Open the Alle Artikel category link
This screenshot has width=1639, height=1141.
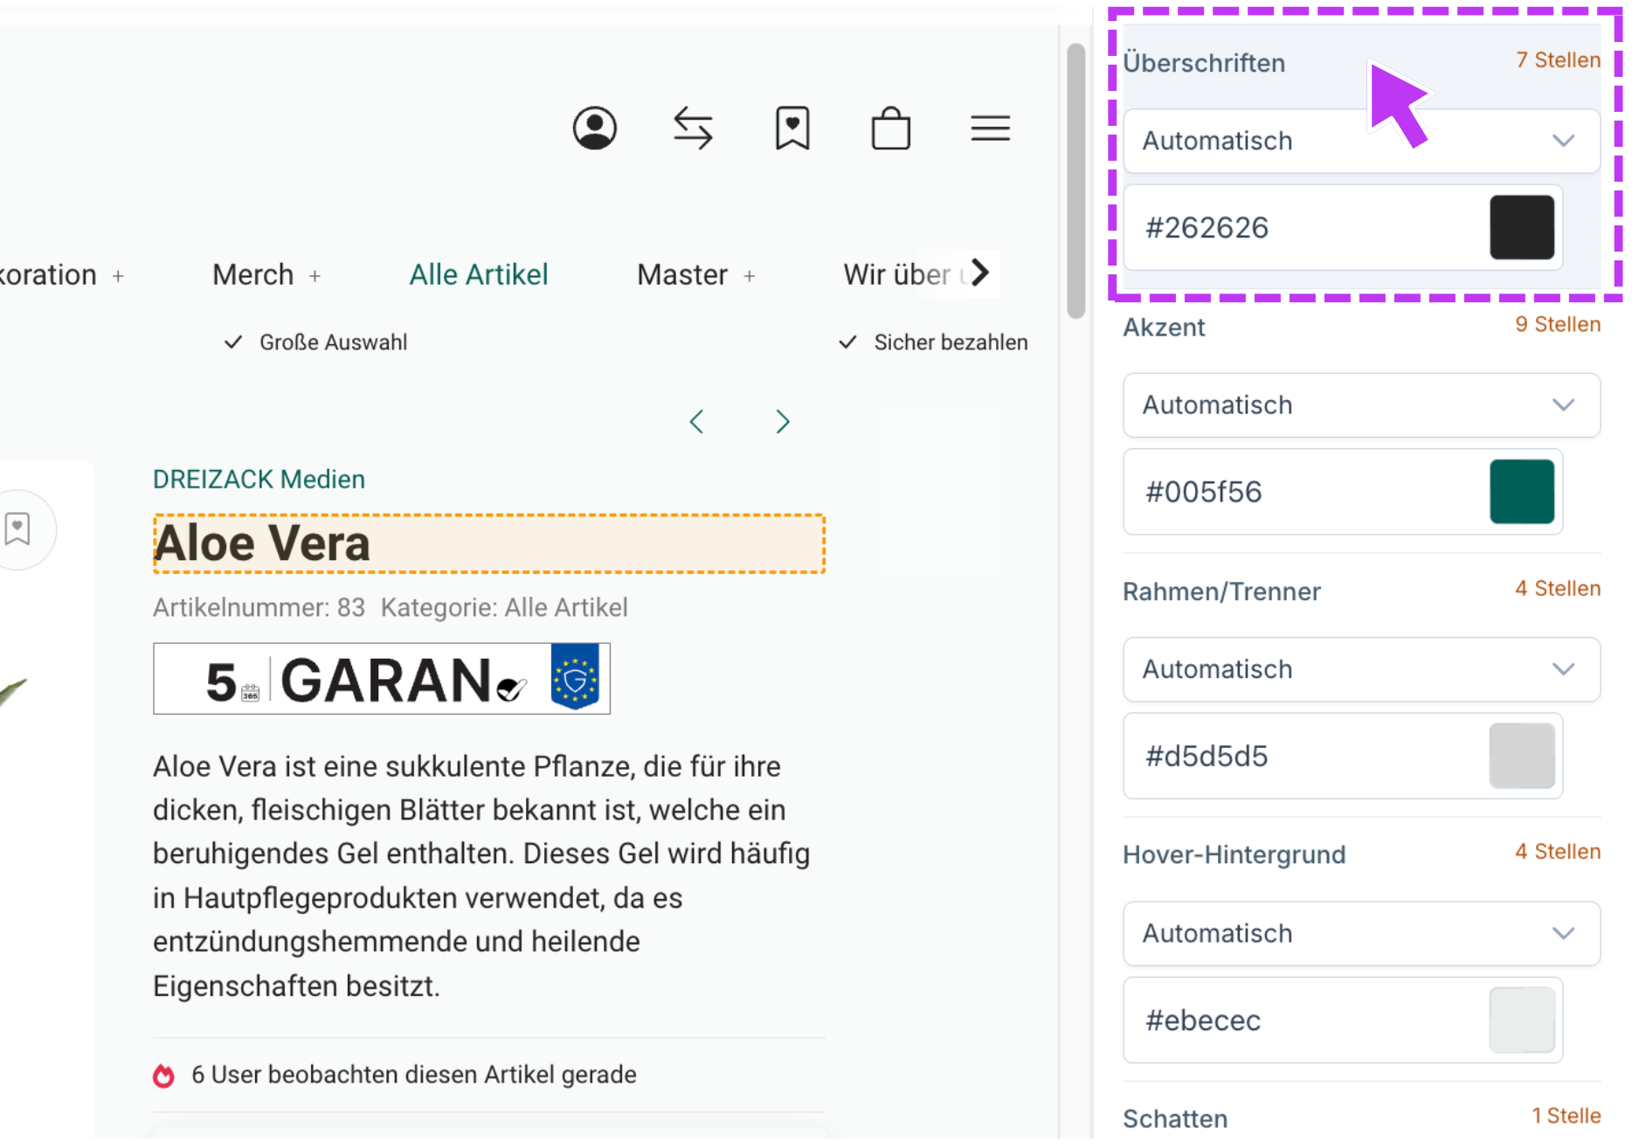[566, 607]
